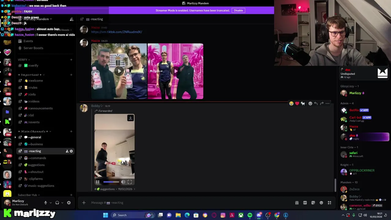Open Spotify from the taskbar
This screenshot has height=220, width=391.
pyautogui.click(x=250, y=215)
